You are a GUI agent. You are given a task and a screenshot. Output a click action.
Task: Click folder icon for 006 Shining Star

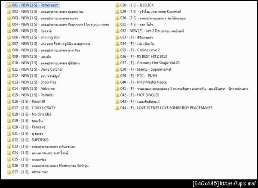coord(9,38)
